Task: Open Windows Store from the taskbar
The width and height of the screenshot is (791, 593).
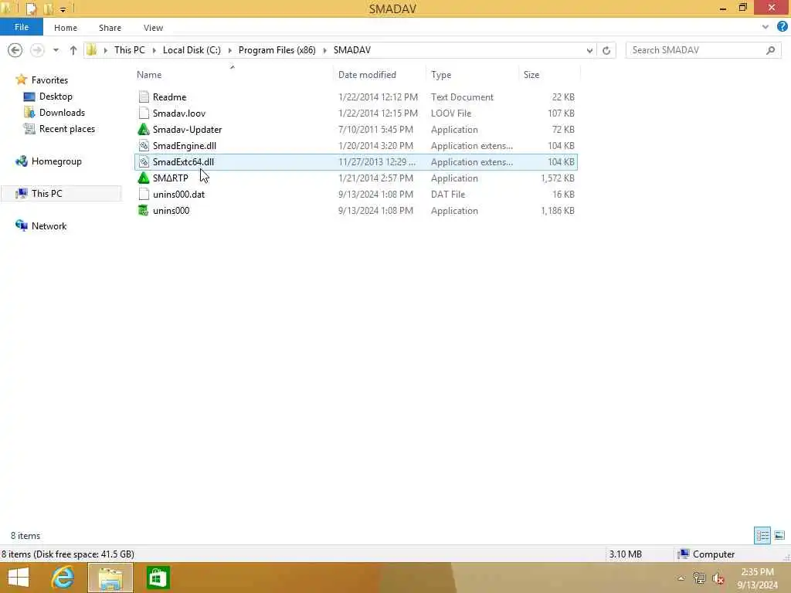Action: pyautogui.click(x=158, y=578)
